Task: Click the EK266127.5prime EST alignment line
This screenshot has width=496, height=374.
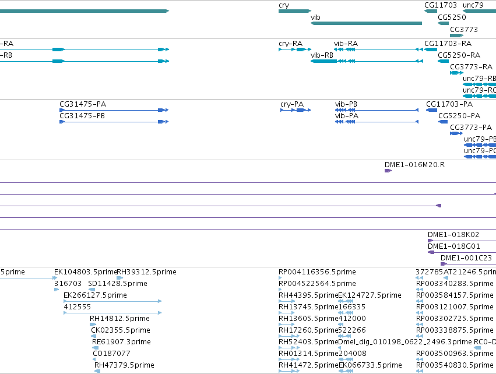Action: click(112, 301)
